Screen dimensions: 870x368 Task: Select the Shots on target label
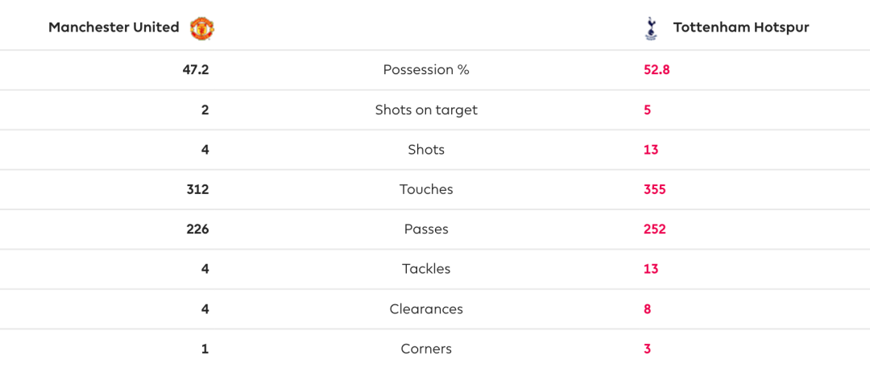[x=426, y=110]
